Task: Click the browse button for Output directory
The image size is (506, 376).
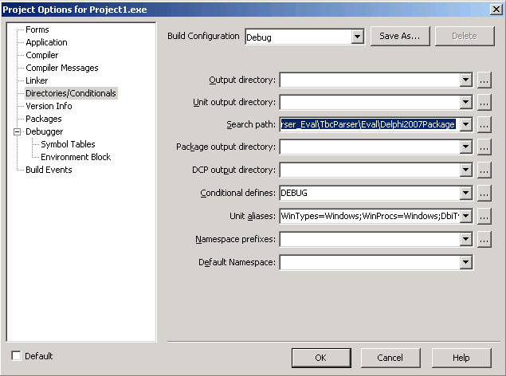Action: (x=484, y=80)
